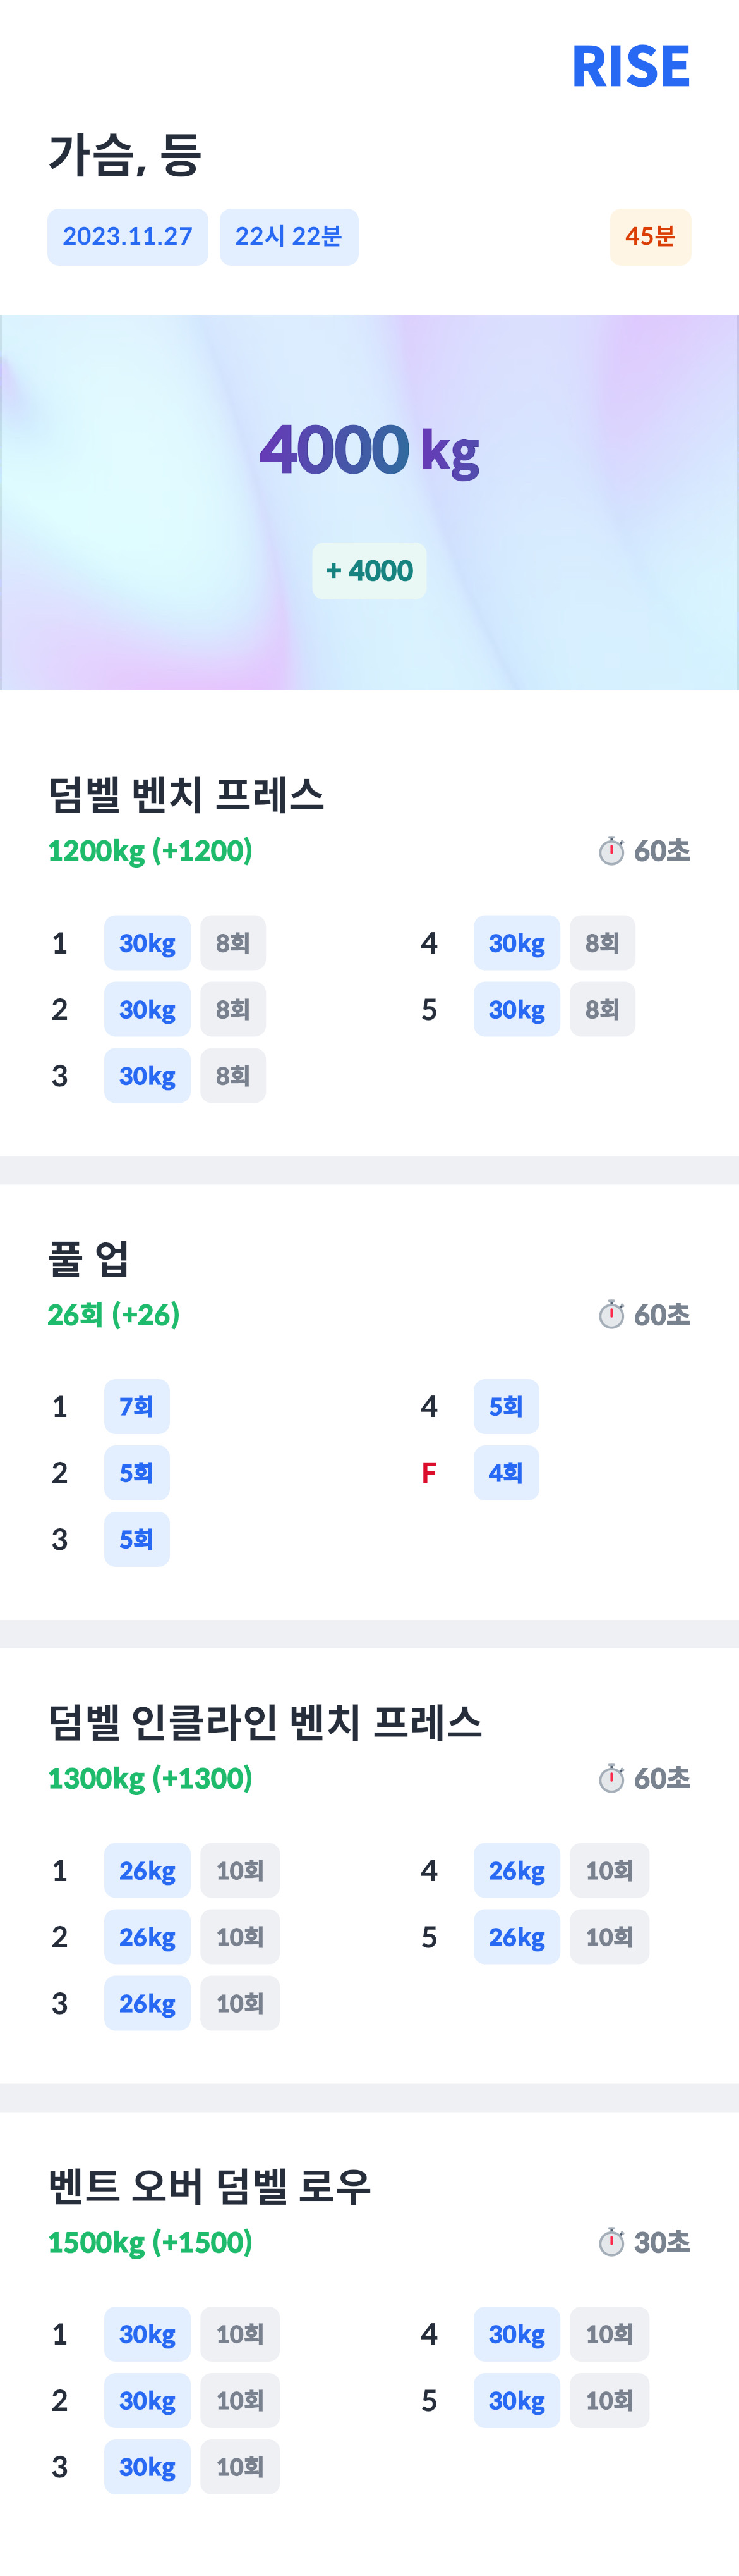Open the 덤벨 벤치 프레스 exercise title
The image size is (739, 2576).
click(187, 795)
